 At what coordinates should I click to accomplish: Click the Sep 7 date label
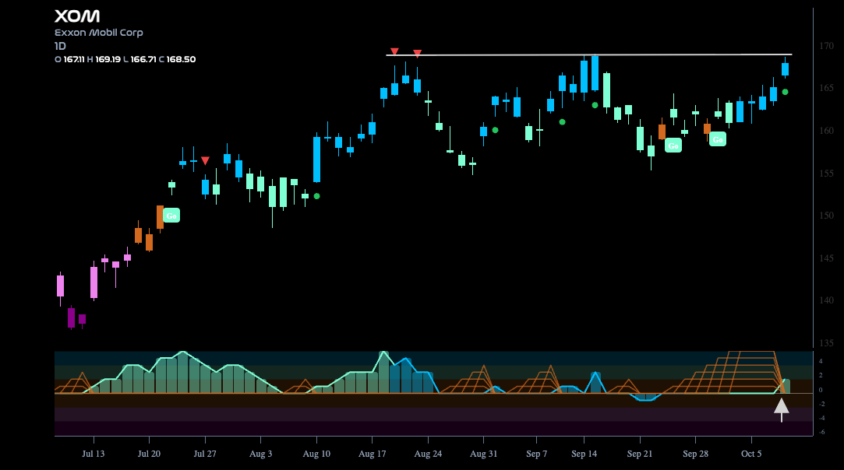click(x=537, y=454)
